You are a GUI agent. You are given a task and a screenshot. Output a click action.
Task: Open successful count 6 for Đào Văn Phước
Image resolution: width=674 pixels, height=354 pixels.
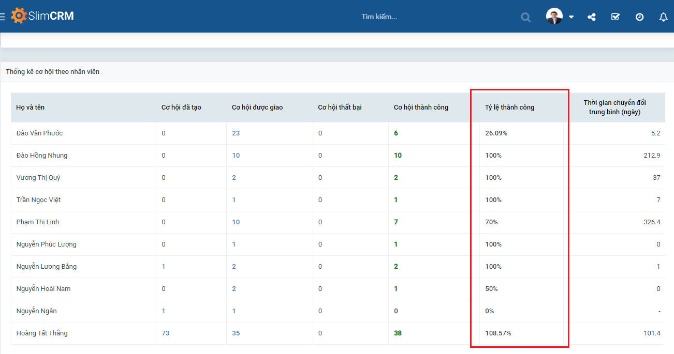pos(396,133)
